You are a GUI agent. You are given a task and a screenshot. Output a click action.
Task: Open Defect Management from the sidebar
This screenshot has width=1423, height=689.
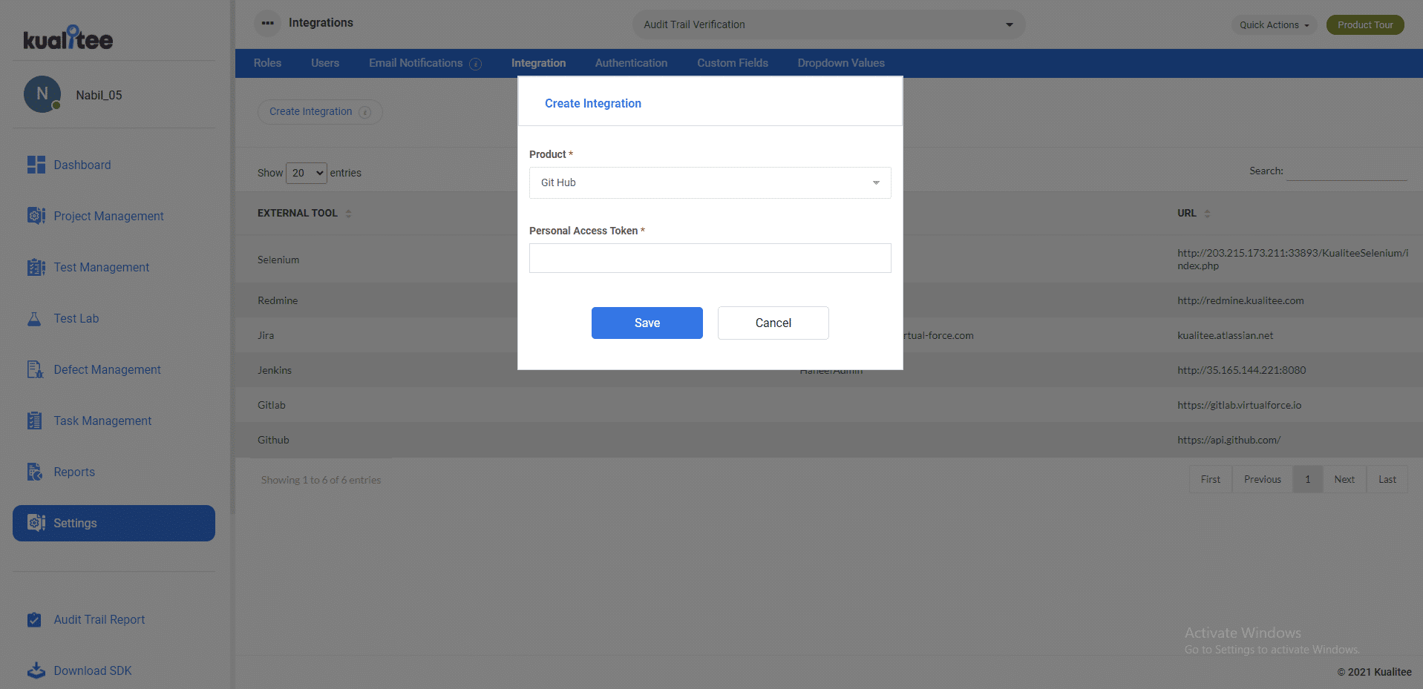(x=107, y=369)
